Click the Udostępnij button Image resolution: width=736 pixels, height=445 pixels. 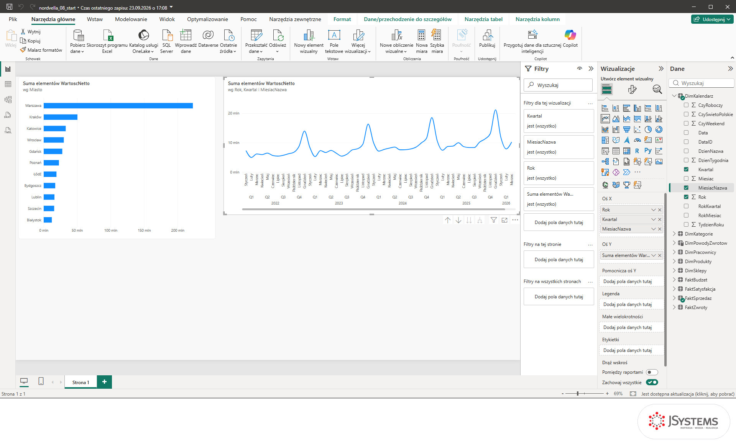coord(712,19)
